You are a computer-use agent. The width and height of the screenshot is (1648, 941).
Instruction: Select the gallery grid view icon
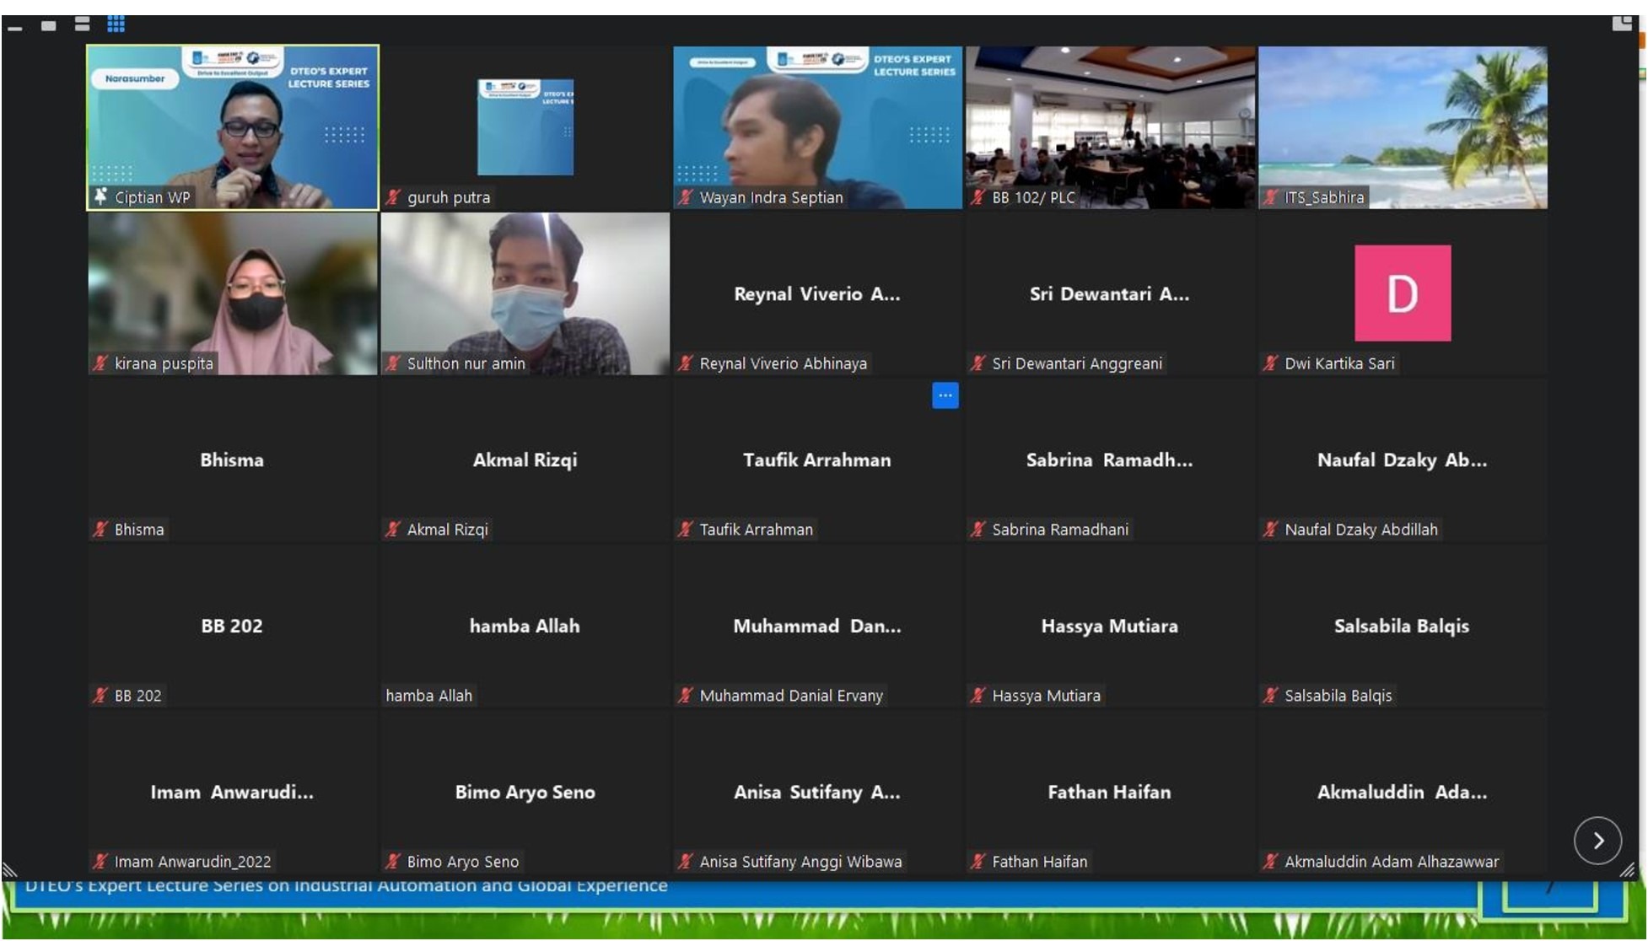[116, 24]
